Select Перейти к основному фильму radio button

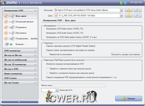click(47, 73)
